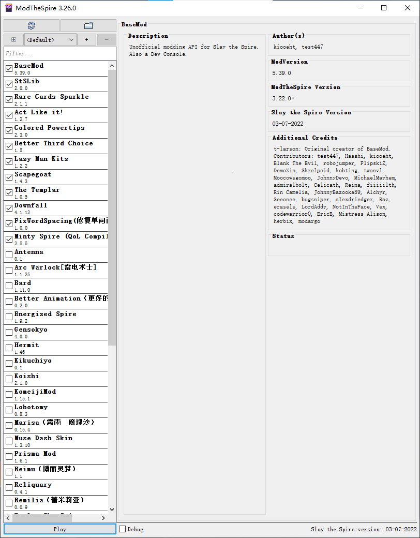Enable Muse Dash Skin checkbox
Viewport: 420px width, 538px height.
[9, 441]
